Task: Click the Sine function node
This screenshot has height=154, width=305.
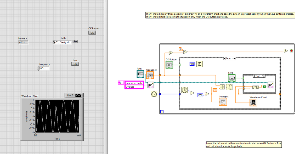Action: pos(229,87)
